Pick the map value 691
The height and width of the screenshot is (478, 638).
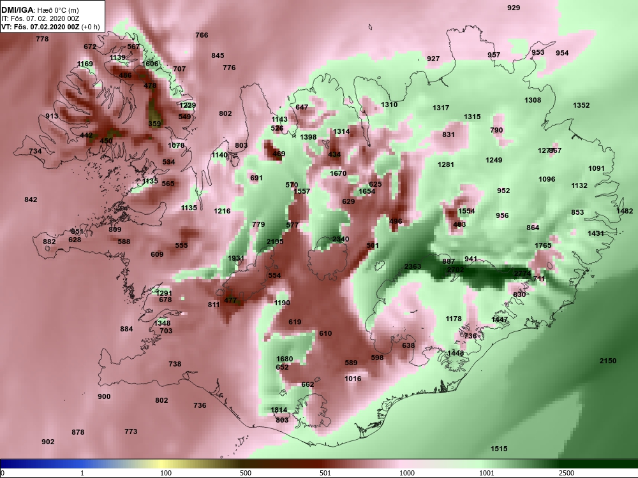tap(256, 178)
